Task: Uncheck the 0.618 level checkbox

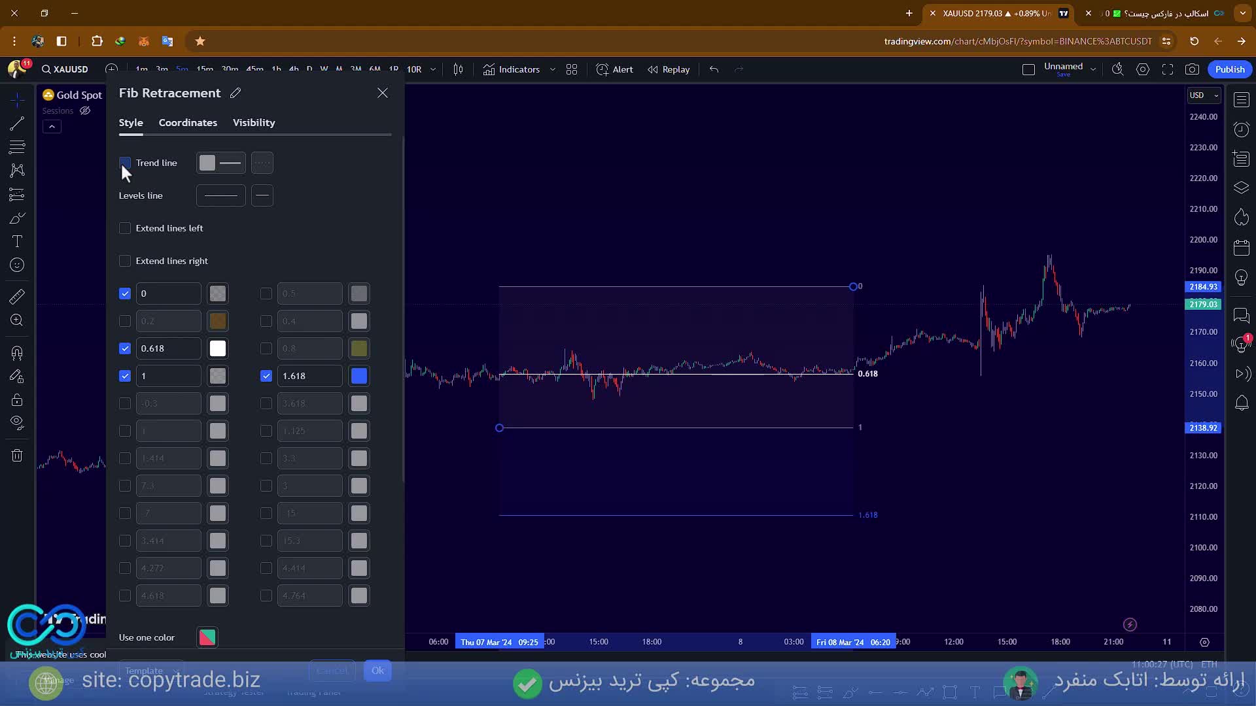Action: [125, 348]
